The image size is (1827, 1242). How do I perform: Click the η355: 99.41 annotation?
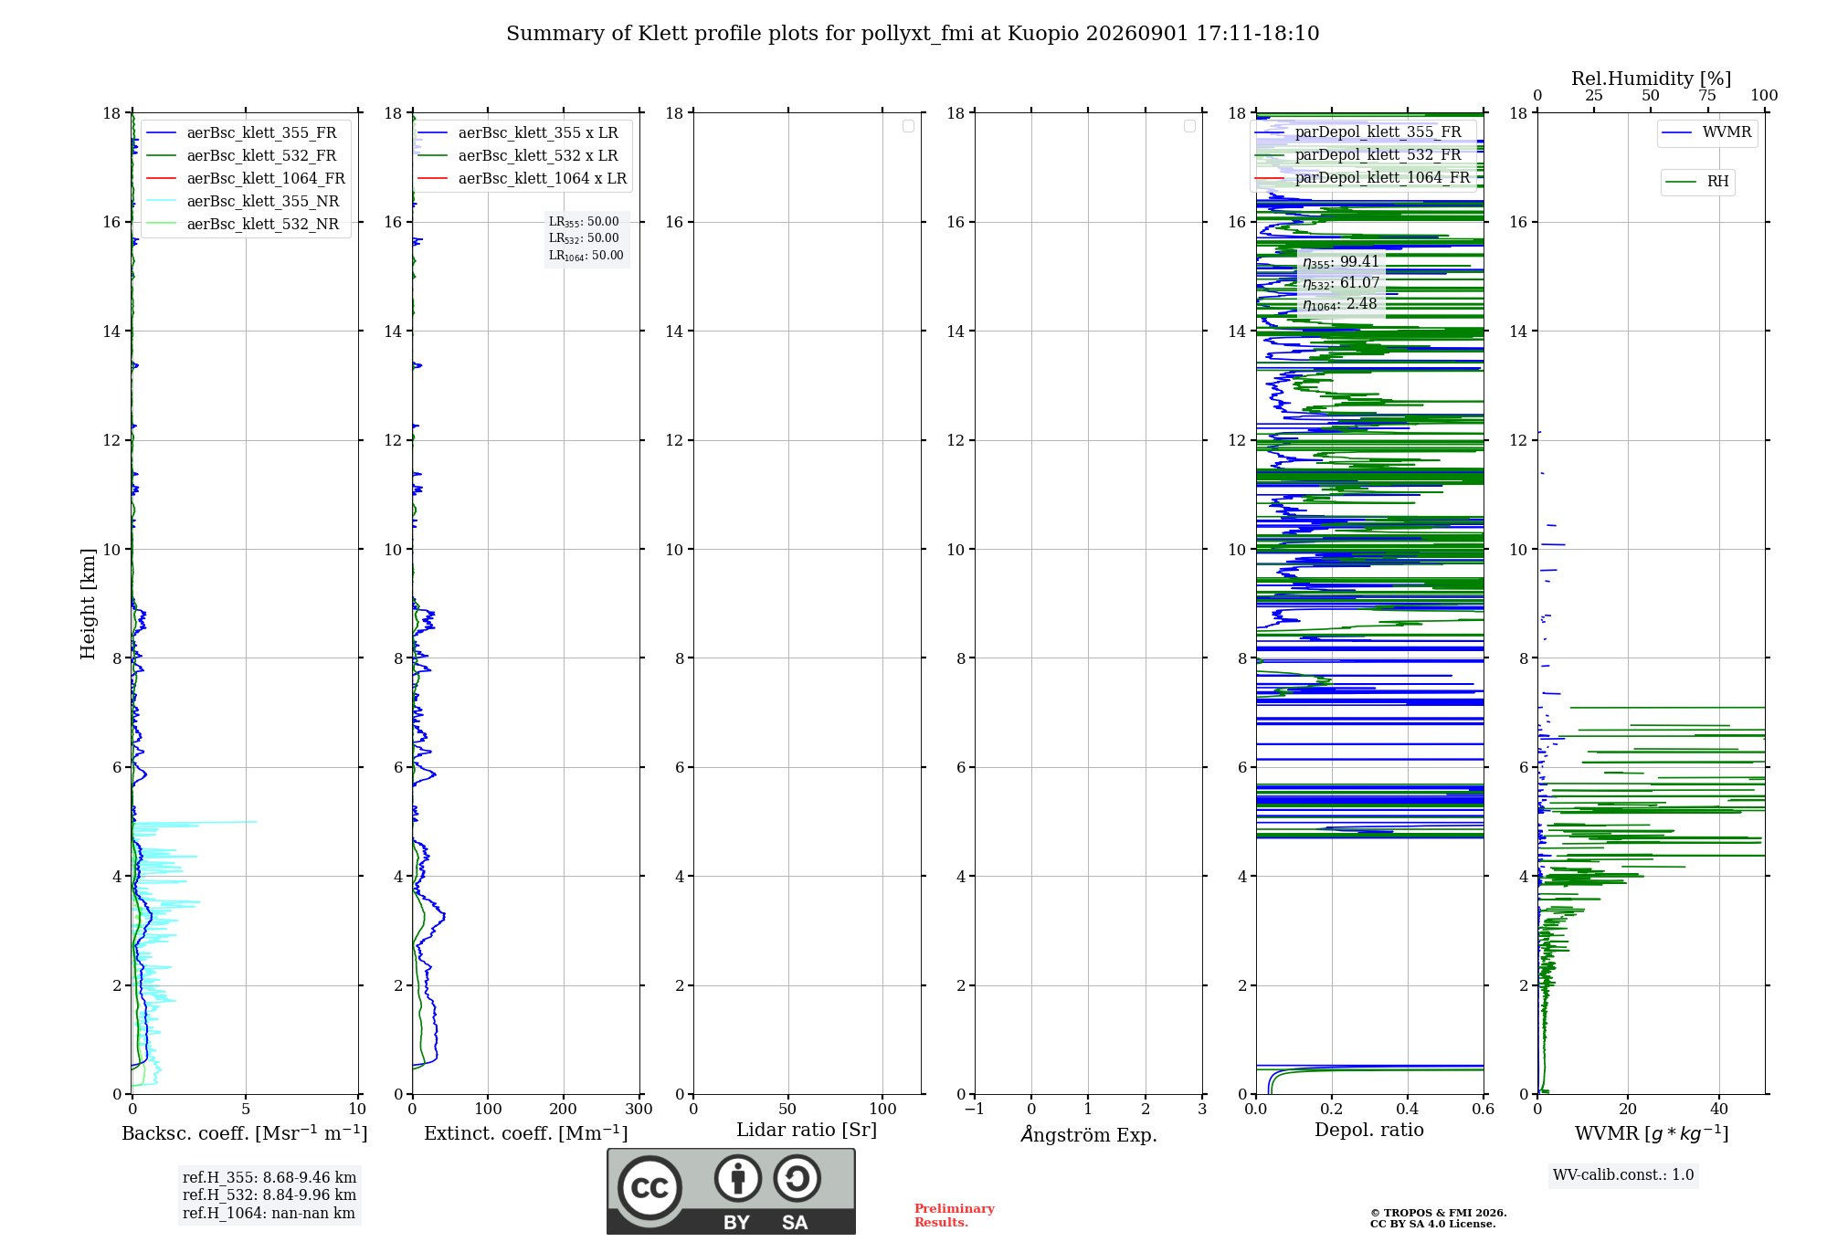[1341, 262]
